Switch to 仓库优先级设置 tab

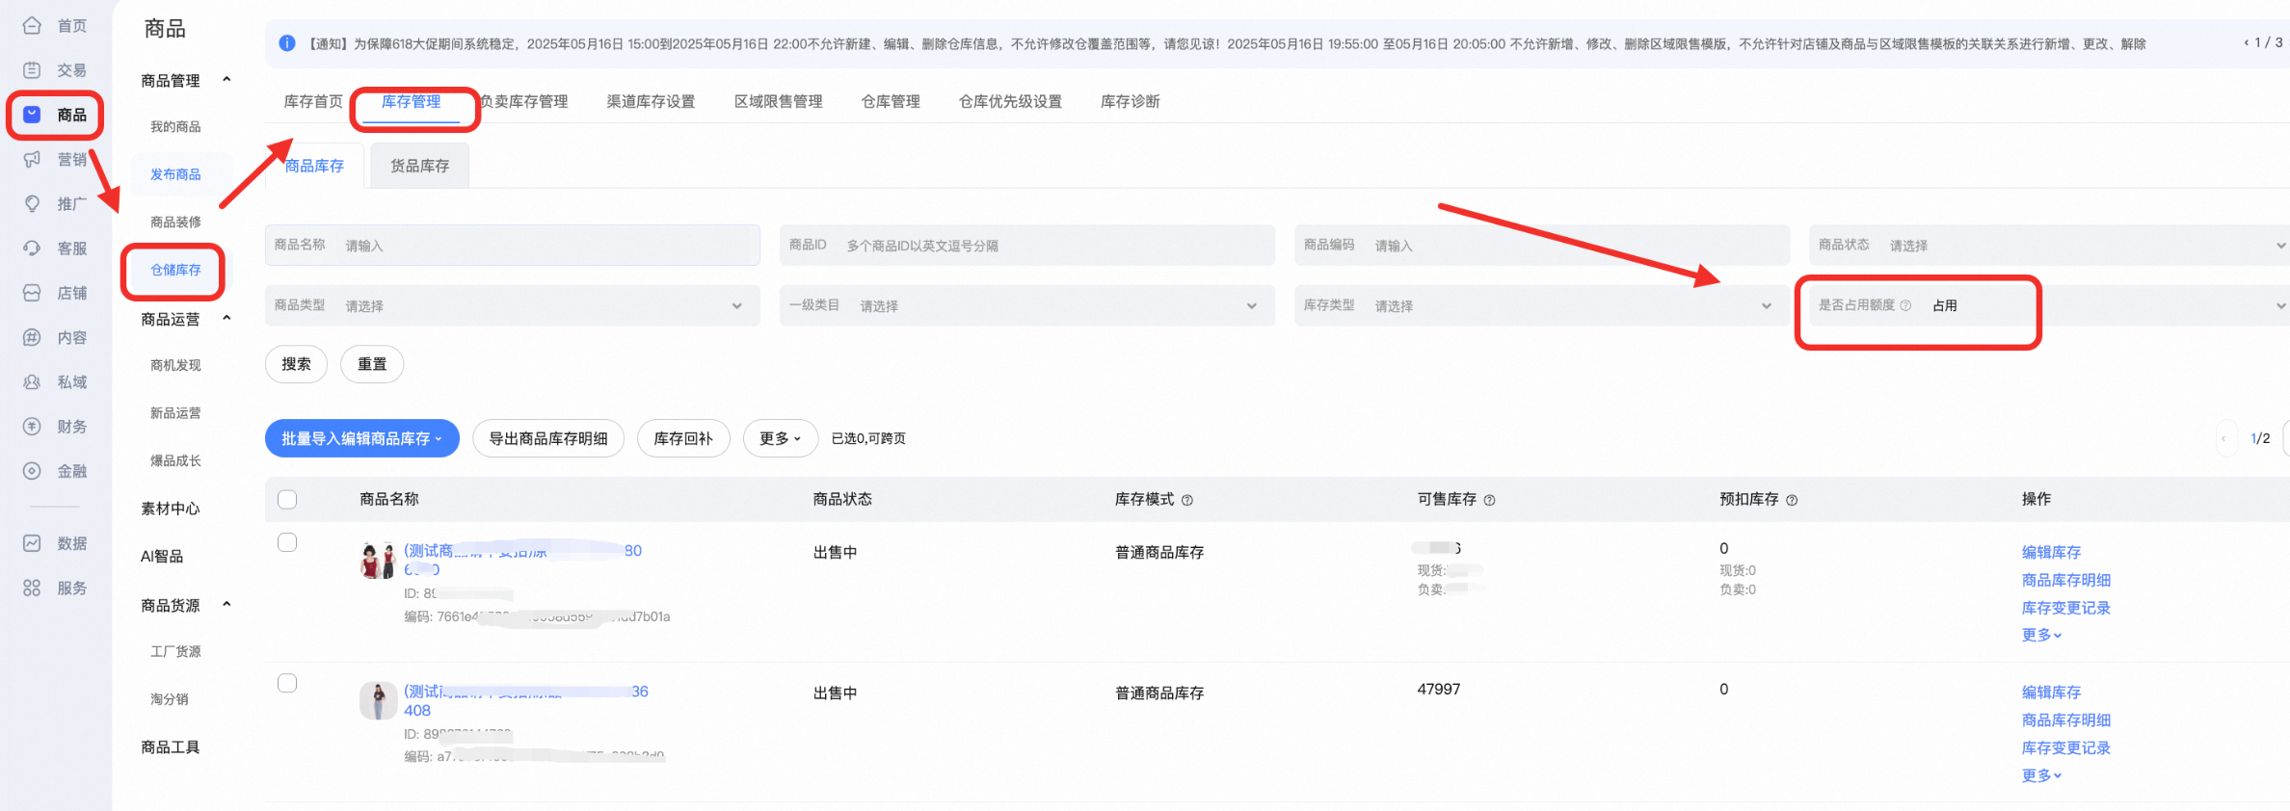[x=1010, y=101]
